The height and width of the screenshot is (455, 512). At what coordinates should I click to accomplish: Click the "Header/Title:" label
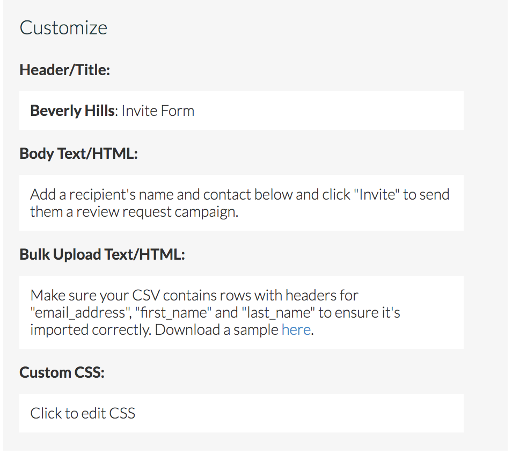pos(64,70)
